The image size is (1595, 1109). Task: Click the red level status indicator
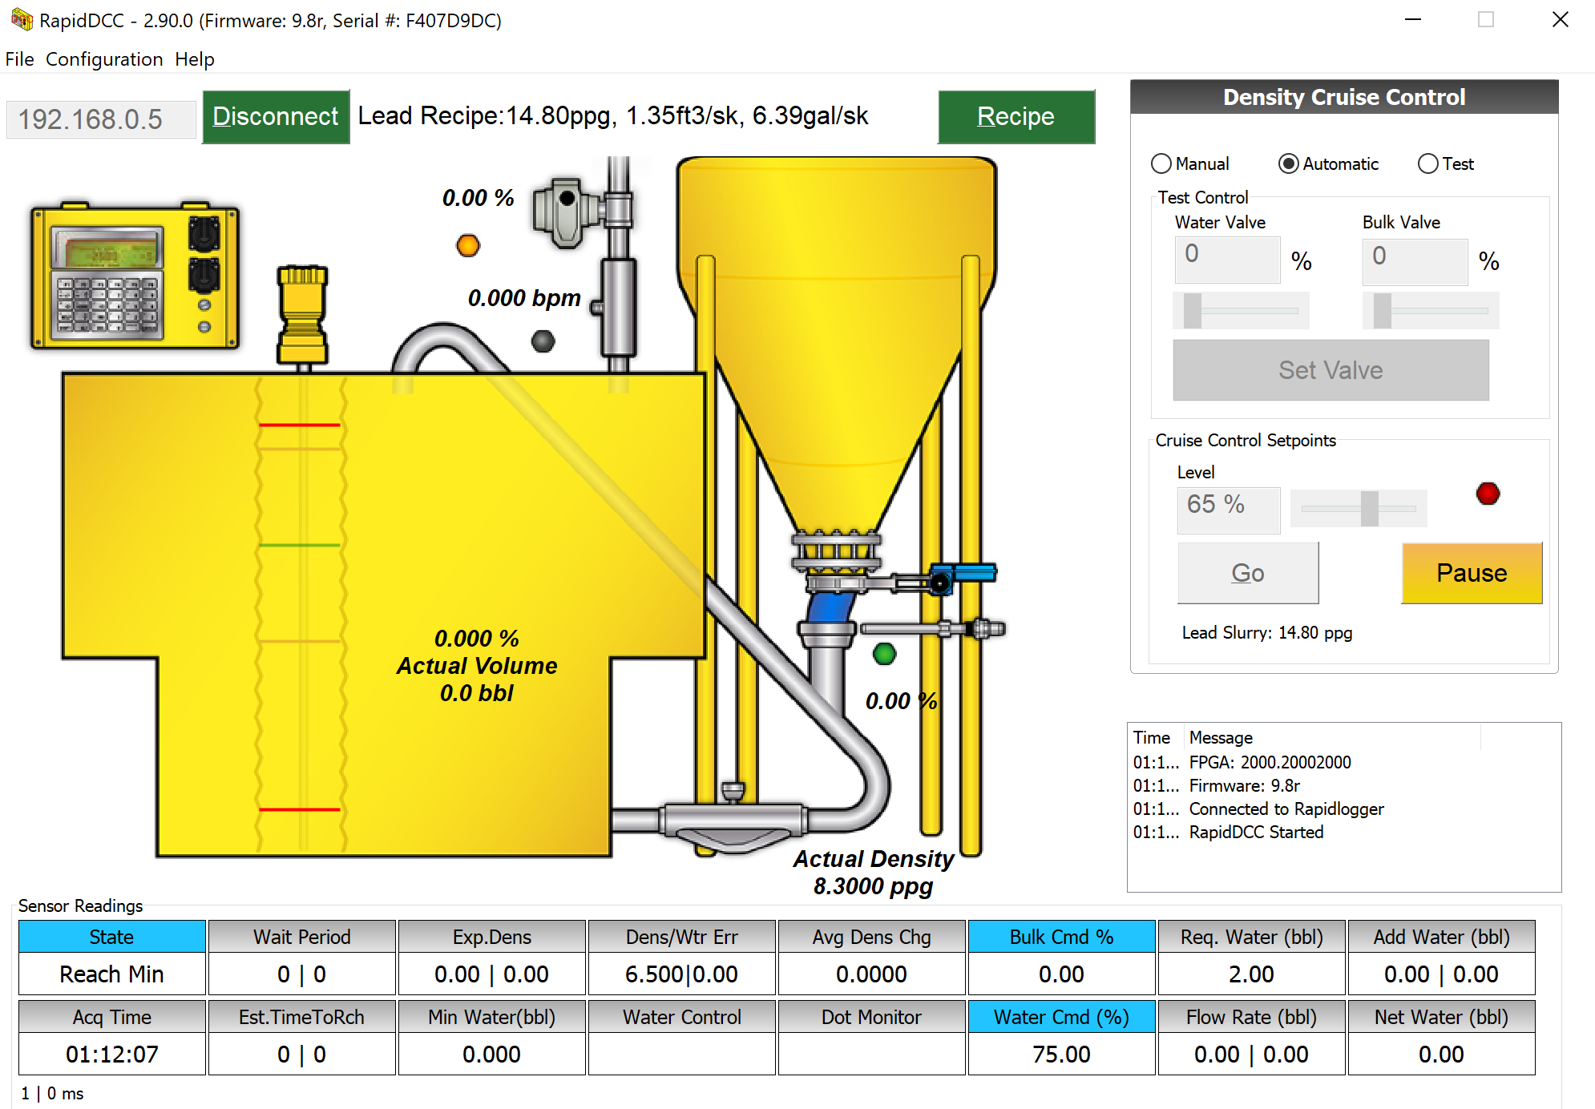coord(1488,494)
